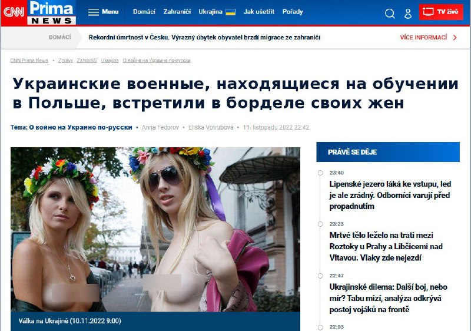
Task: Click the Zprávy breadcrumb link
Action: click(x=65, y=61)
